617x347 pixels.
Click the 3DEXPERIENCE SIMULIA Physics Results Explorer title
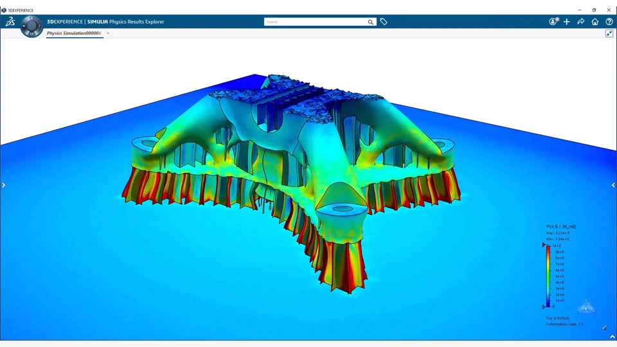[x=105, y=22]
